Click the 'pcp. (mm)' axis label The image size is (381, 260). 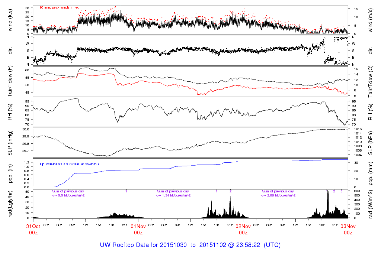(370, 174)
